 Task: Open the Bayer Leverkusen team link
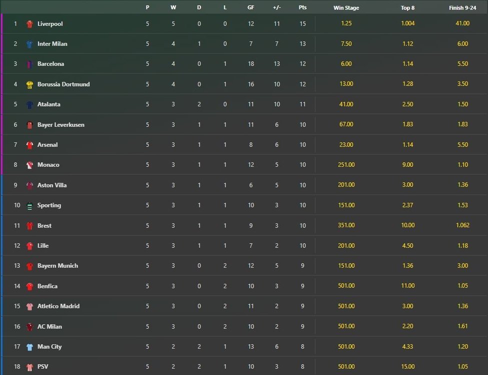tap(60, 124)
